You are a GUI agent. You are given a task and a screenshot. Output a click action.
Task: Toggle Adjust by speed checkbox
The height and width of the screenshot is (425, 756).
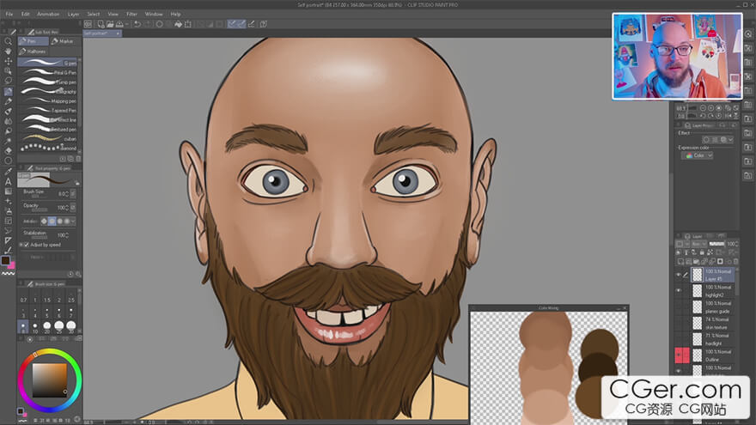tap(27, 245)
